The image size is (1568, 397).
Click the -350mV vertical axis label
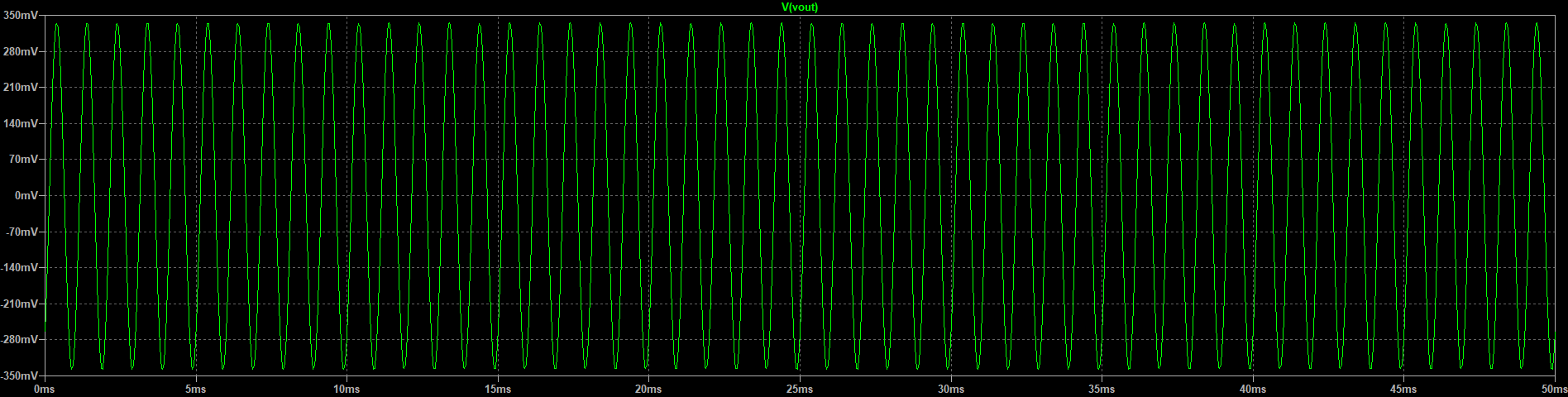coord(20,375)
